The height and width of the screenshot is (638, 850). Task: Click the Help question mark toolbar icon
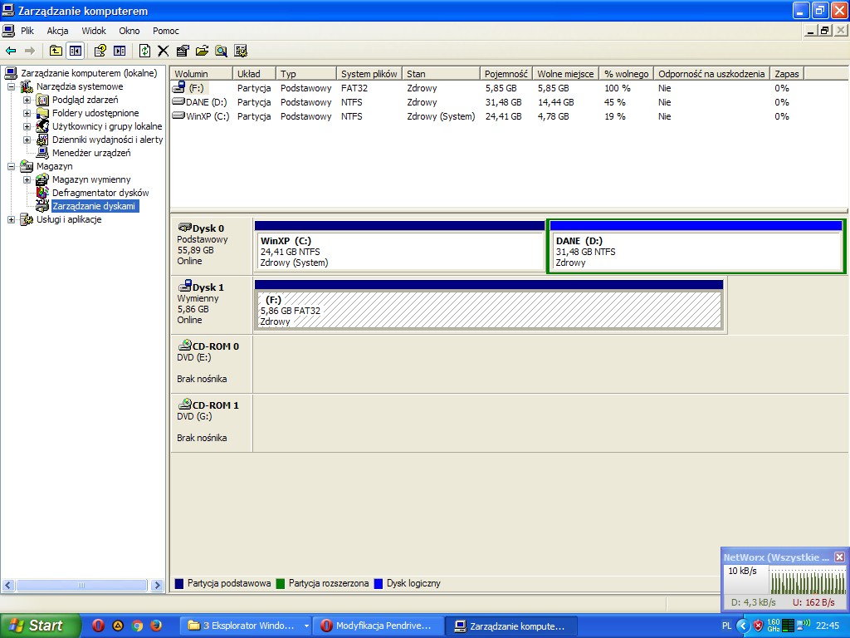coord(100,51)
